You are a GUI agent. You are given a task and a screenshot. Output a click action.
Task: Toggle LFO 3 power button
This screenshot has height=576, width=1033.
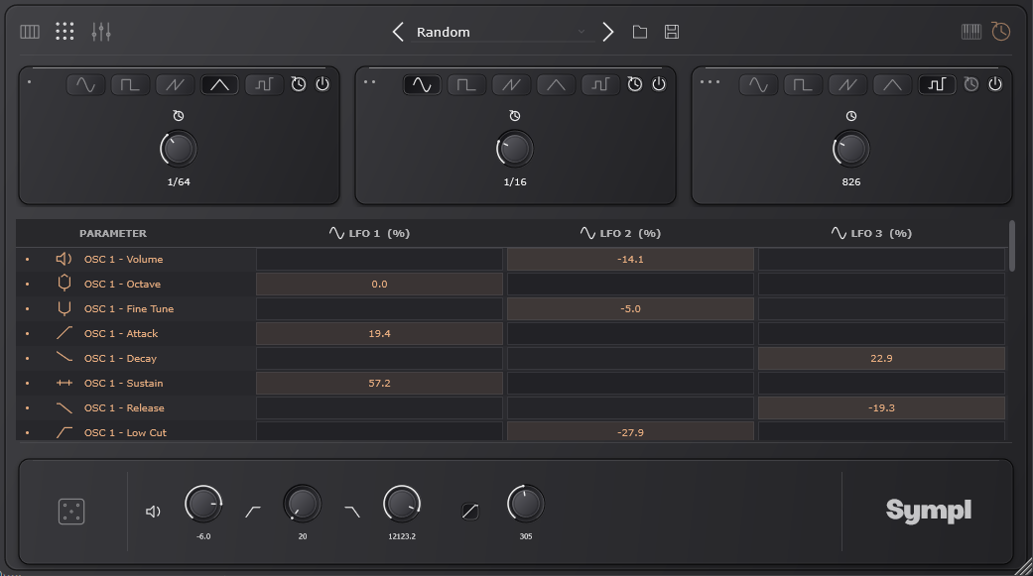pos(994,84)
